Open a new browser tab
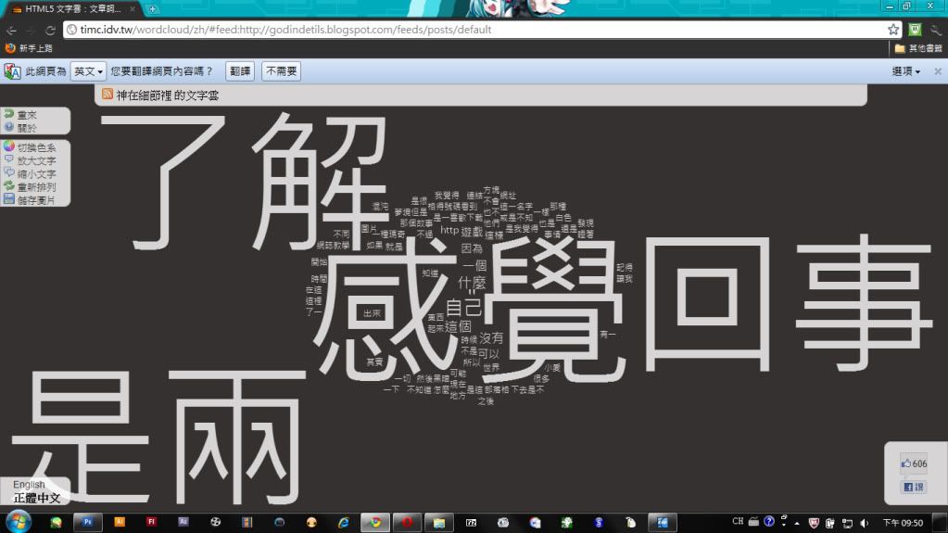 (x=153, y=8)
